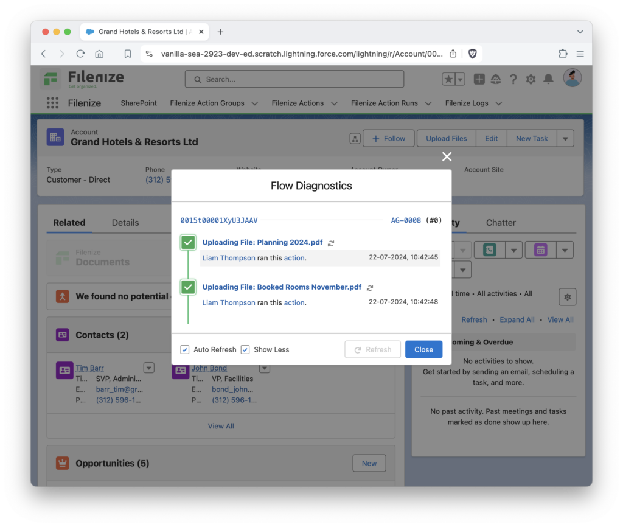Screen dimensions: 623x527
Task: Disable the Auto Refresh checkbox
Action: click(184, 349)
